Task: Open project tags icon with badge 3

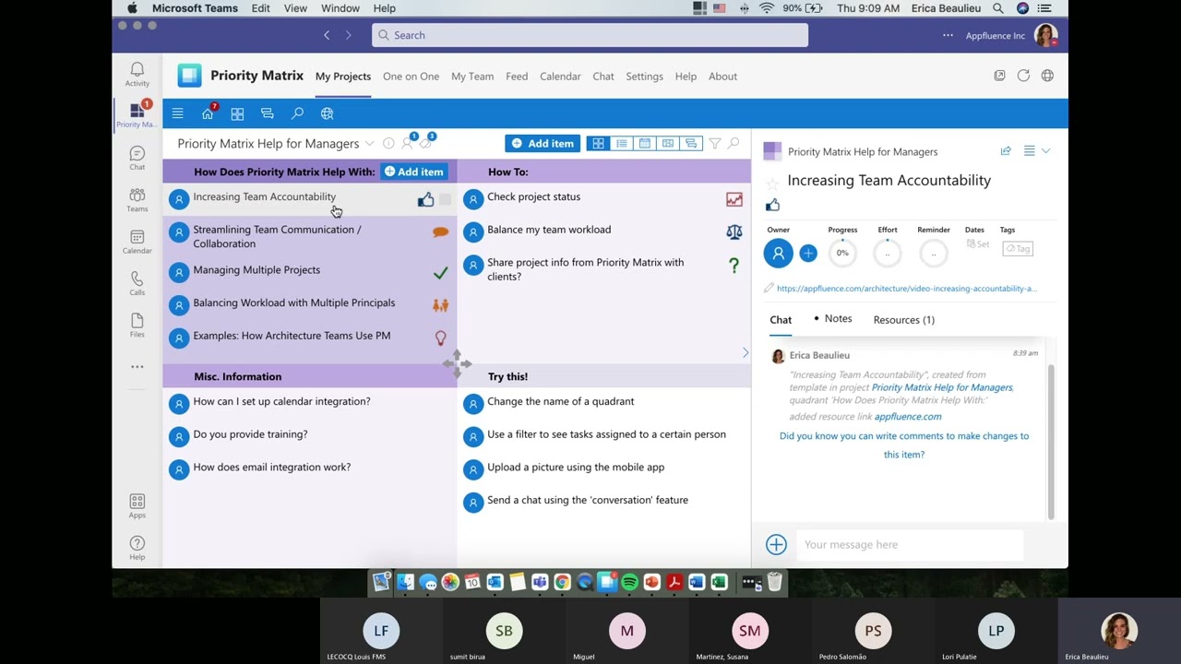Action: [426, 143]
